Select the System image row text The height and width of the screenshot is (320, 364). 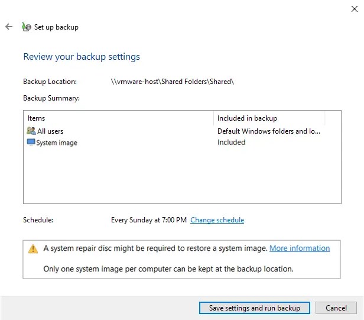pos(57,143)
